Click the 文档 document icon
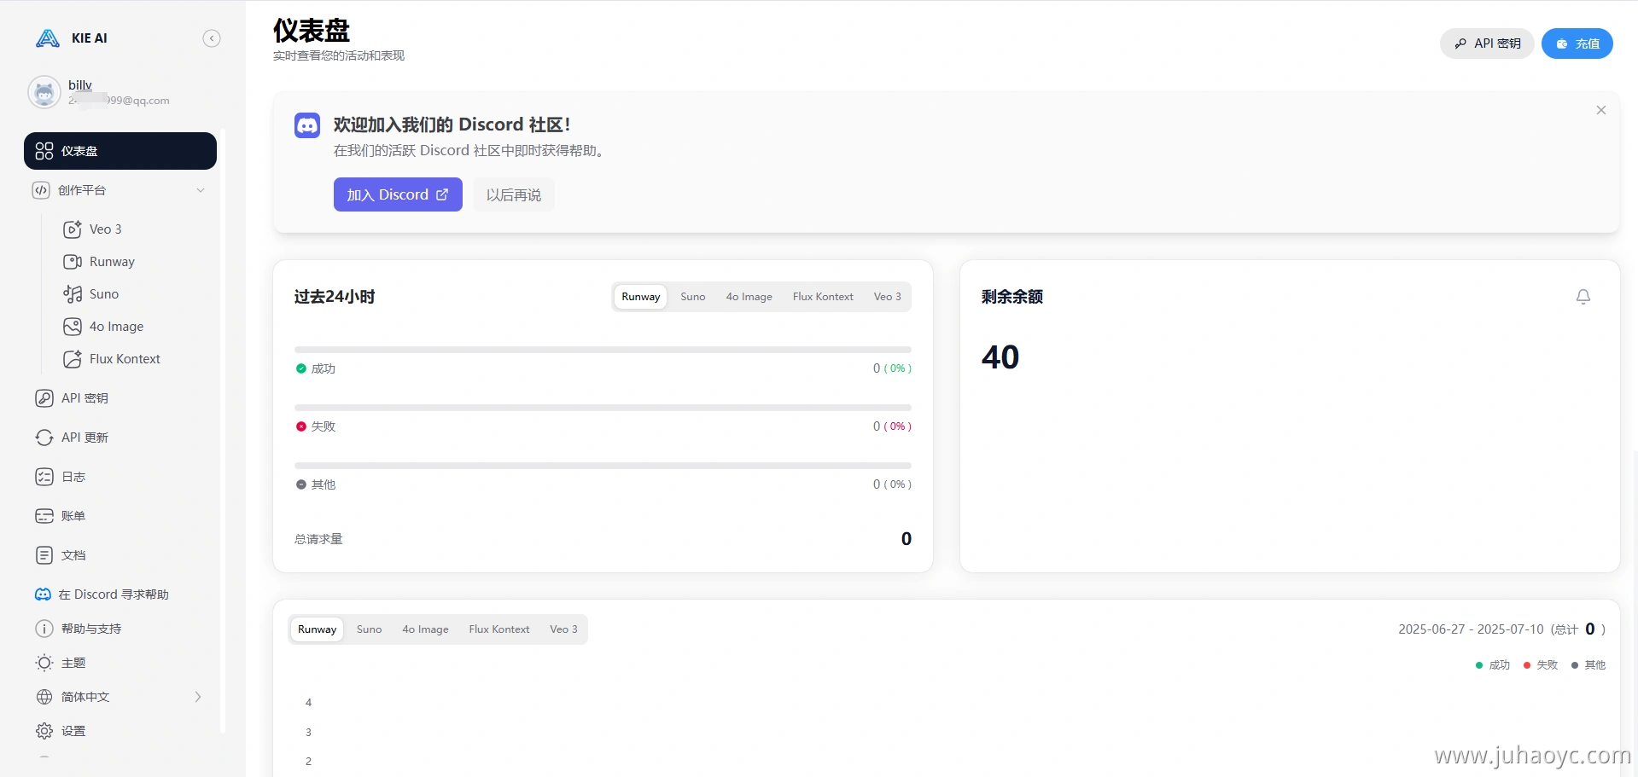 [x=44, y=555]
